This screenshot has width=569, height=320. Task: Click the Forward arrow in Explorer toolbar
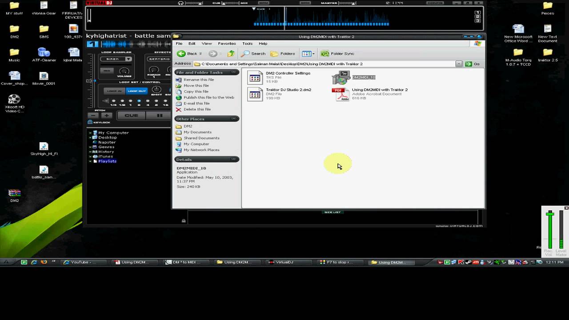(212, 54)
